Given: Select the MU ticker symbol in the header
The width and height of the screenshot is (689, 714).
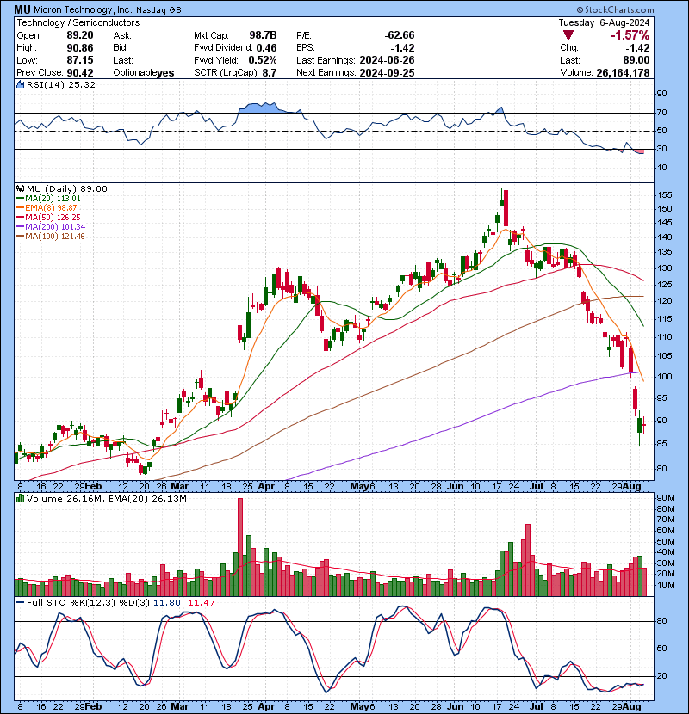Looking at the screenshot, I should click(x=22, y=9).
